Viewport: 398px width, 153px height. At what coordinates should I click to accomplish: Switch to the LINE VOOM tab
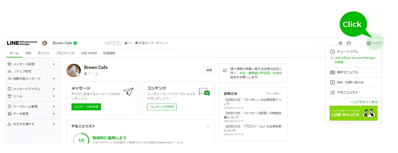tap(89, 53)
